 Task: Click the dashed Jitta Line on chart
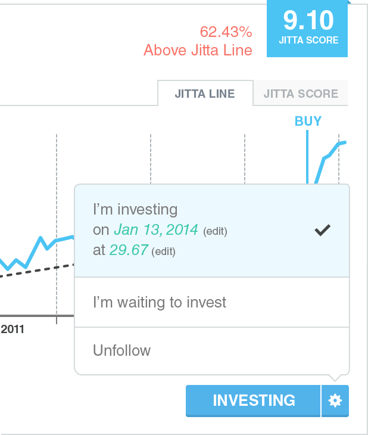36,271
